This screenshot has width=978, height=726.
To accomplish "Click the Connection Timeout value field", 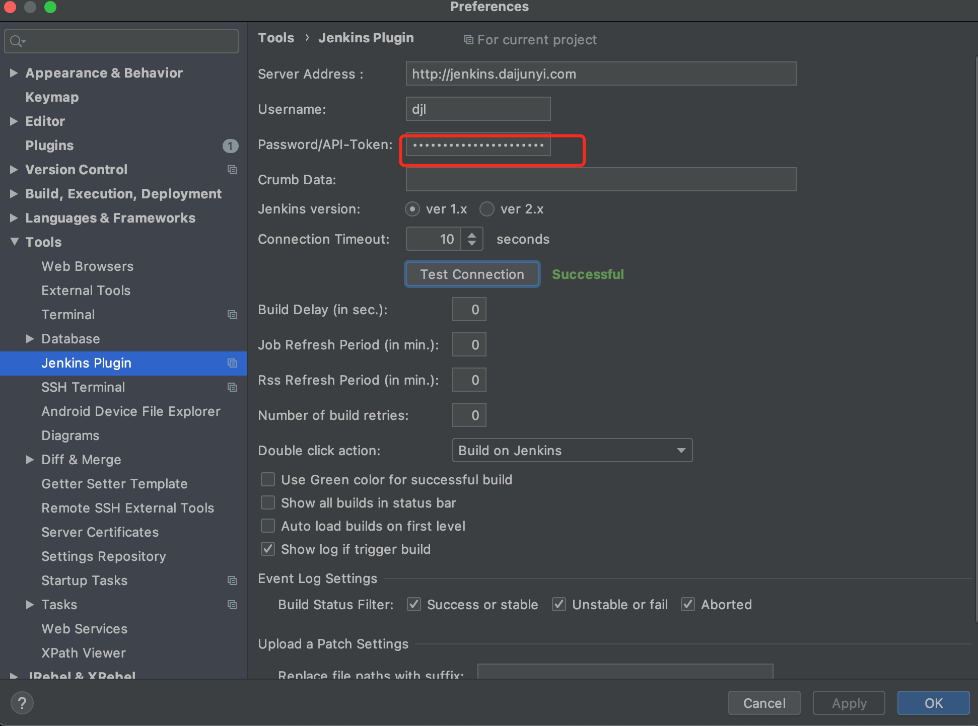I will coord(434,239).
